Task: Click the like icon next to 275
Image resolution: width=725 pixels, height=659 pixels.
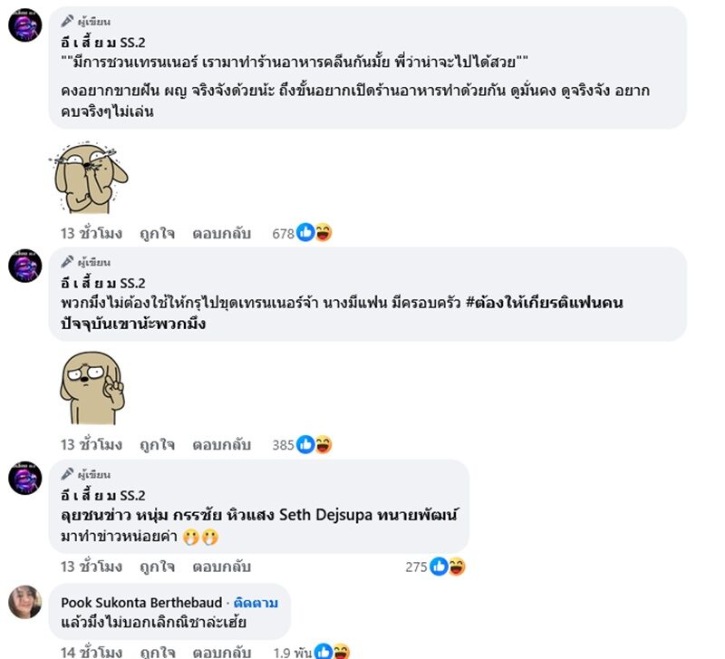Action: pyautogui.click(x=440, y=567)
